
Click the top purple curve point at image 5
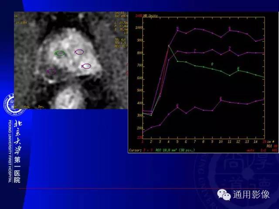(x=177, y=31)
